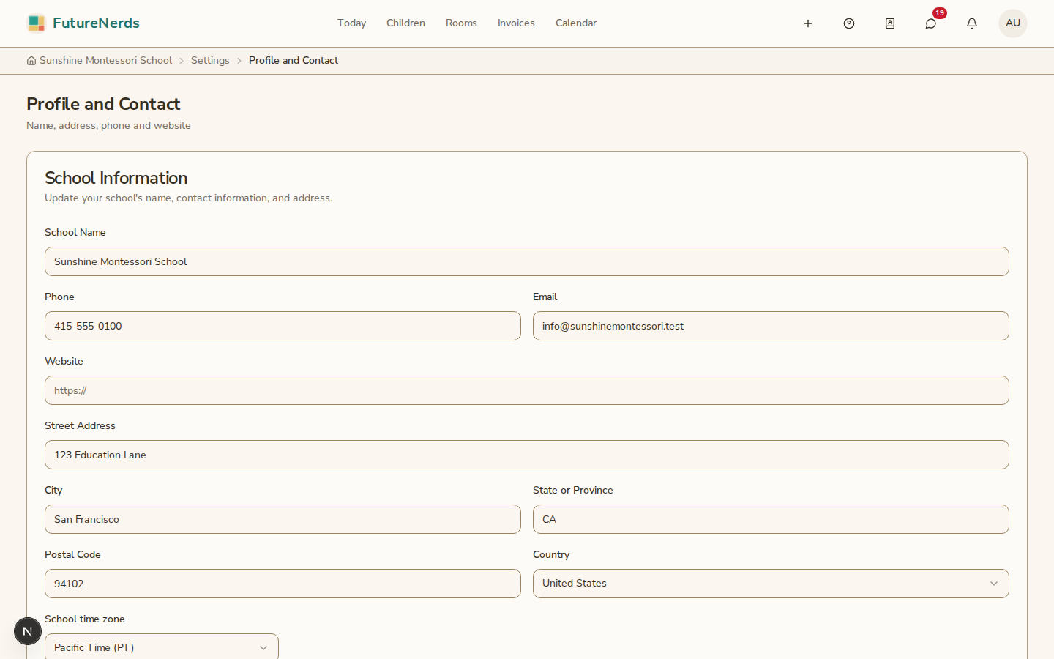Switch to the Invoices tab
Viewport: 1054px width, 659px height.
pyautogui.click(x=516, y=23)
